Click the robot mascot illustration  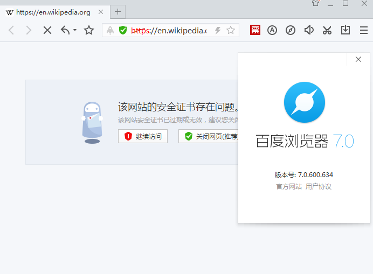[92, 123]
